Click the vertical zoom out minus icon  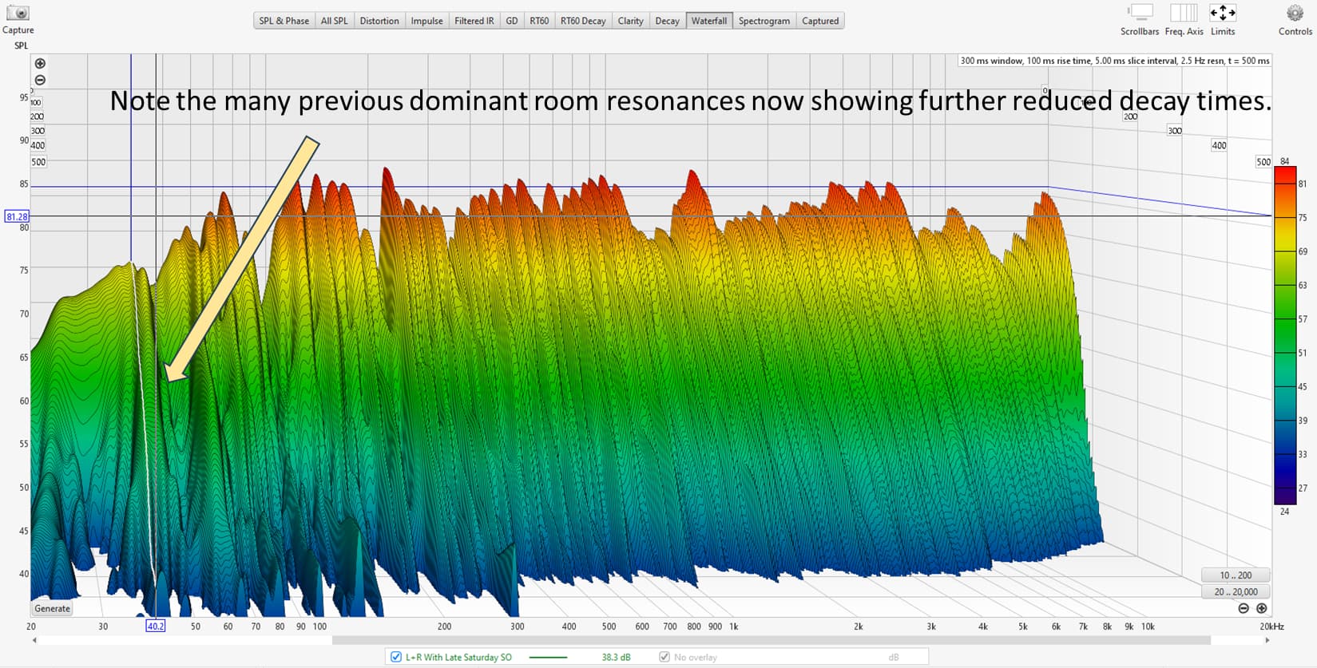[40, 80]
